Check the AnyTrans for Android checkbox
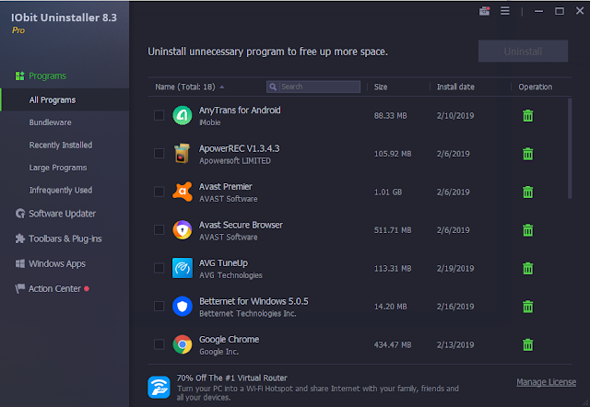The height and width of the screenshot is (407, 590). [159, 115]
